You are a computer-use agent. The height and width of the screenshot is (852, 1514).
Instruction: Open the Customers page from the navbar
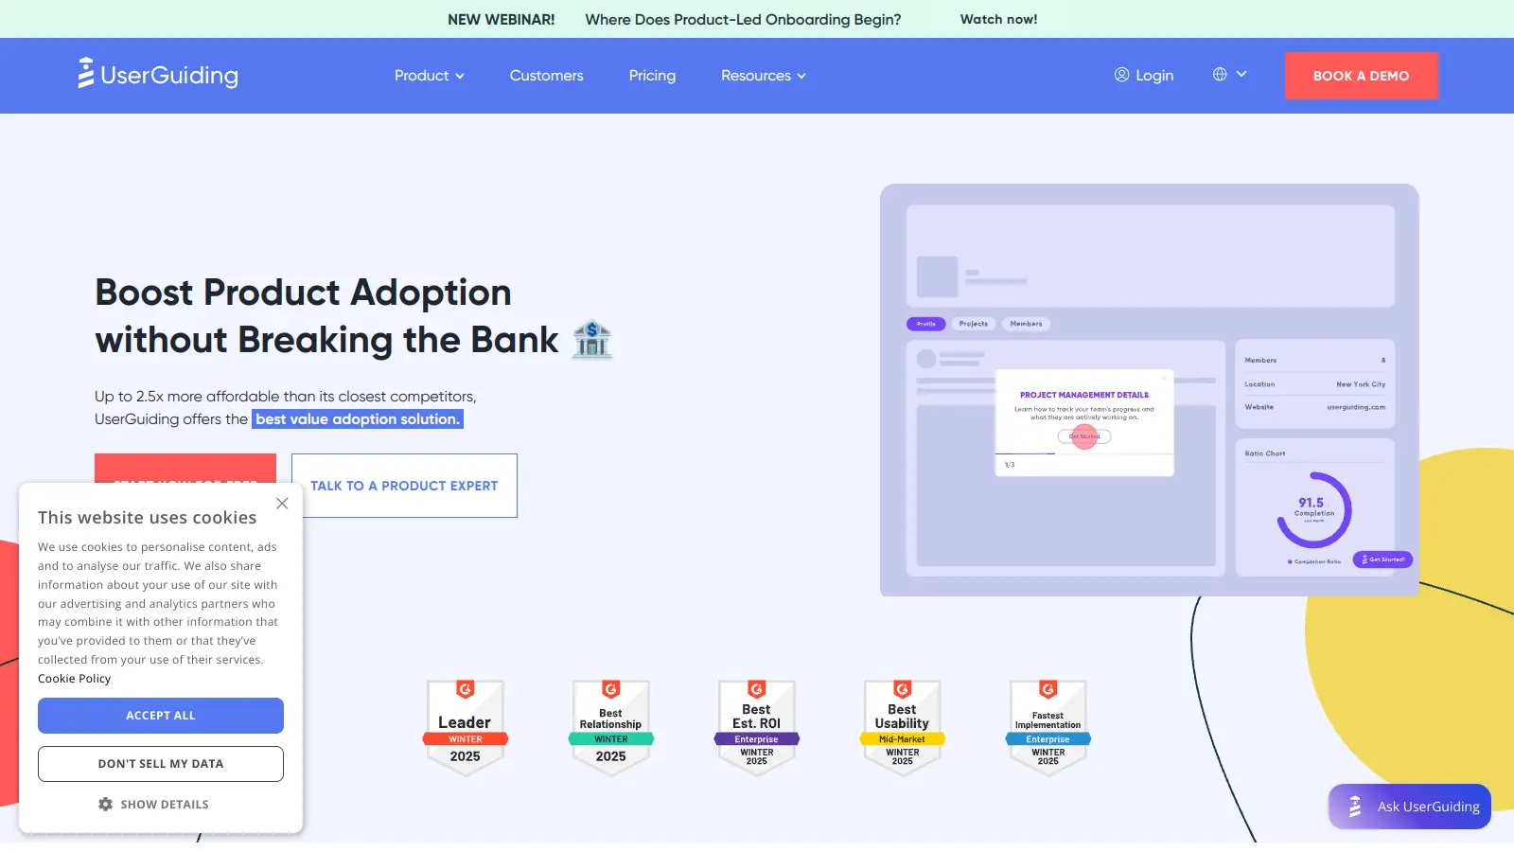(x=546, y=76)
